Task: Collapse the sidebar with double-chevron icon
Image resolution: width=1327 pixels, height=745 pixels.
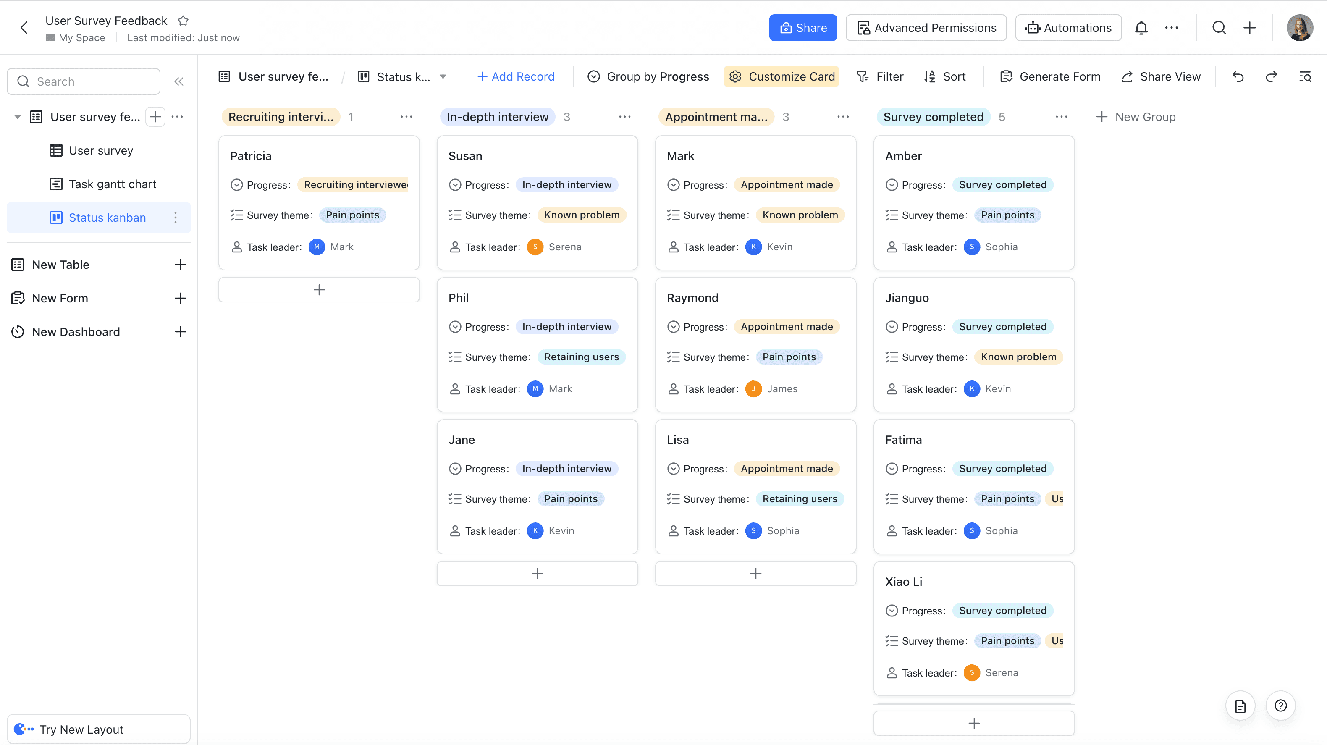Action: (179, 81)
